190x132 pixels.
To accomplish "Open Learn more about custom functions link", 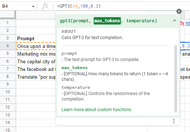I will (x=96, y=110).
